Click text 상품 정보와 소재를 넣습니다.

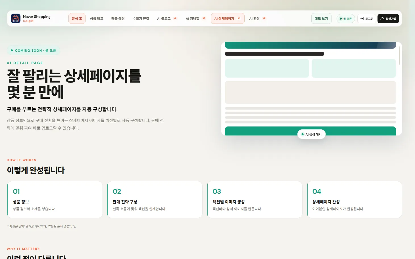pos(34,209)
